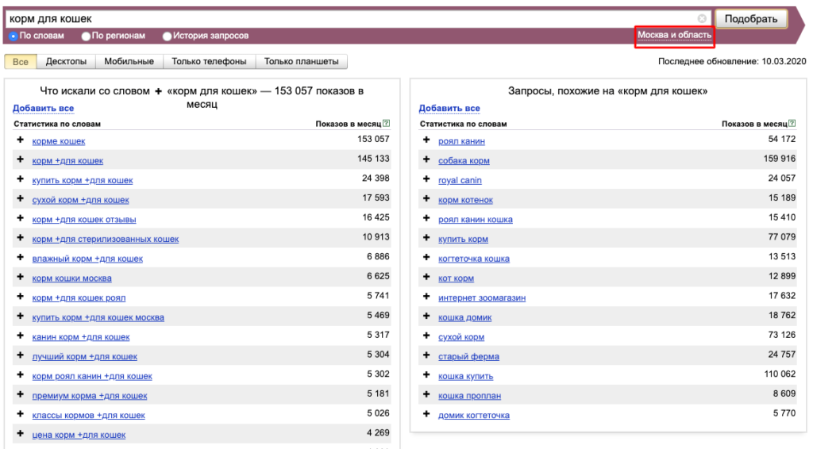The image size is (813, 449).
Task: Add 'купить корм' similar query via plus
Action: click(x=426, y=238)
